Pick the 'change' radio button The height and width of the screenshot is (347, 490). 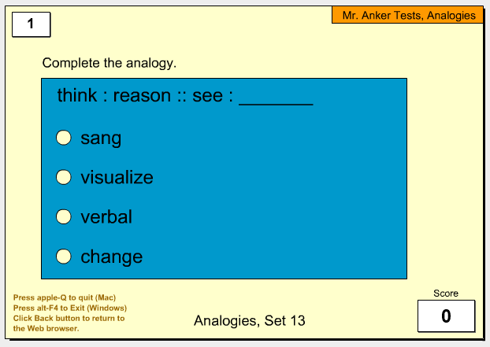click(x=64, y=257)
